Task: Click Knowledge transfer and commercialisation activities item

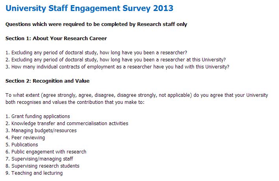Action: tap(69, 124)
